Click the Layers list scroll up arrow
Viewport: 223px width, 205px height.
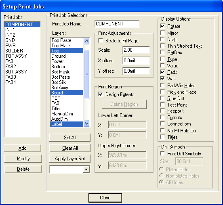click(86, 41)
